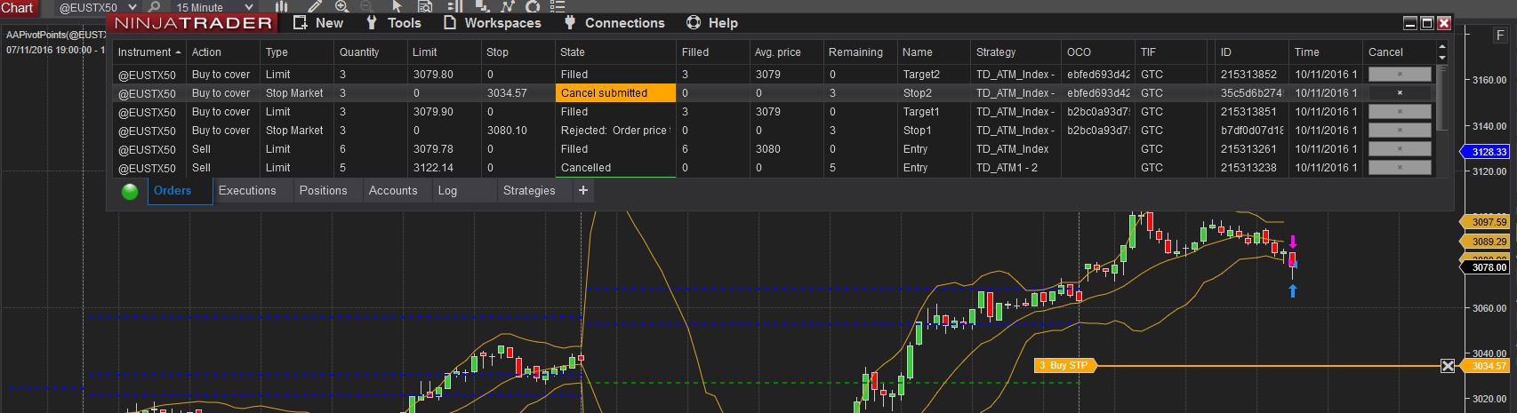This screenshot has width=1517, height=413.
Task: Click the zoom out magnifier icon
Action: click(x=367, y=6)
